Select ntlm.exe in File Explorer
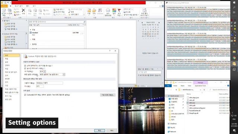This screenshot has width=238, height=134. pos(208,103)
